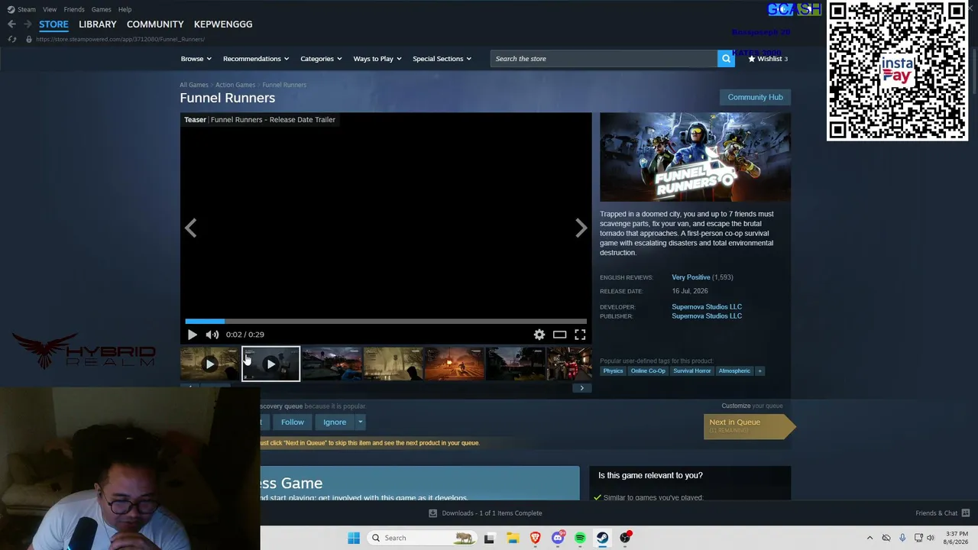Open OBS Studio from the taskbar
Screen dimensions: 978x550
point(625,538)
